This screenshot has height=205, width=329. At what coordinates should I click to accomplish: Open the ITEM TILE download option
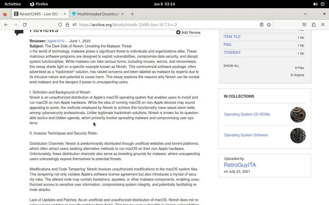pos(232,37)
